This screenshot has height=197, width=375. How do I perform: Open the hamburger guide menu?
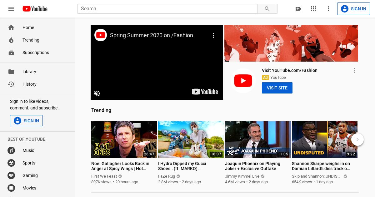pyautogui.click(x=11, y=9)
